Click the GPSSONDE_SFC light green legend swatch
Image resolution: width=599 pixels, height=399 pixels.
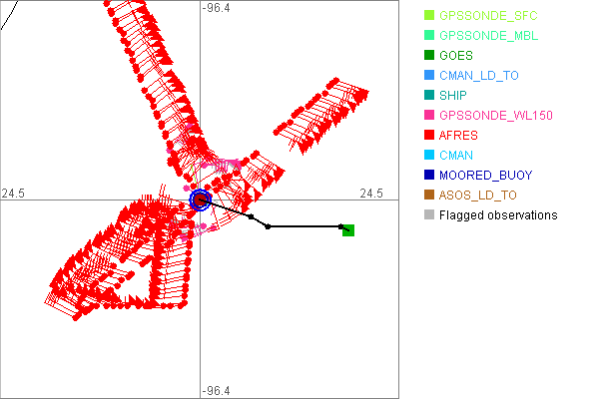pyautogui.click(x=429, y=16)
